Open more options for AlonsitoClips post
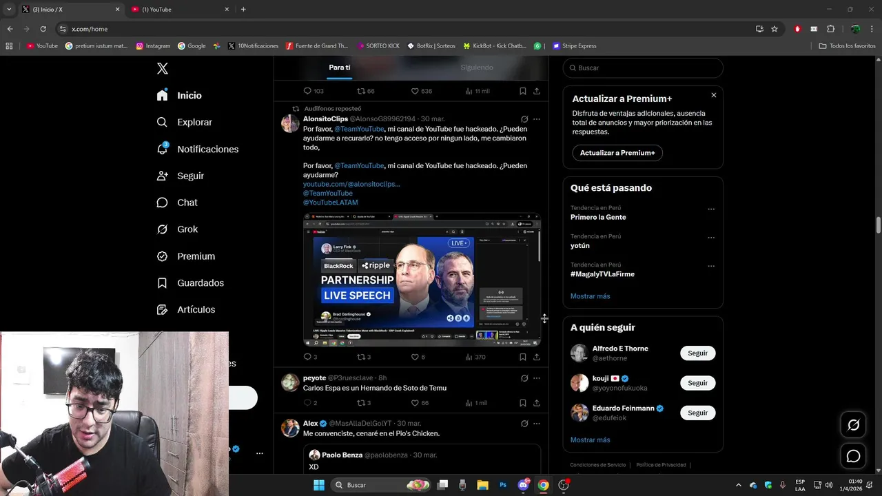 pyautogui.click(x=537, y=119)
